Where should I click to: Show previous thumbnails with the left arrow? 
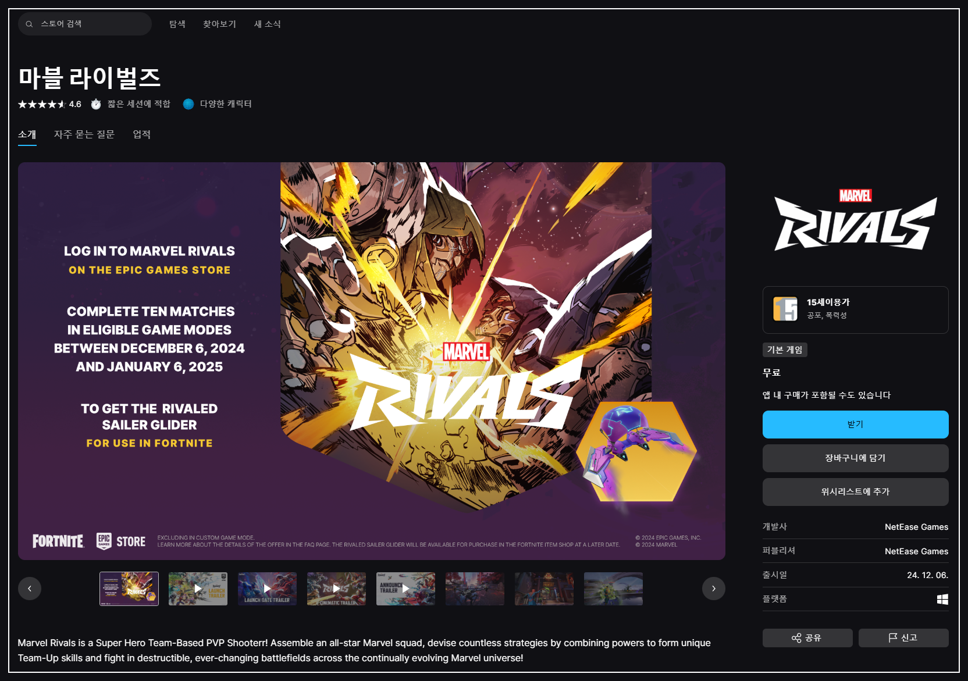[x=30, y=589]
